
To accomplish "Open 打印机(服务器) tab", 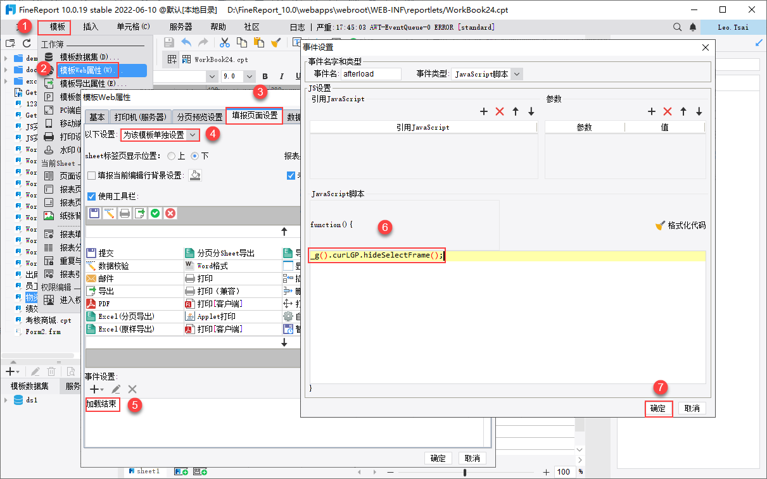I will [140, 117].
